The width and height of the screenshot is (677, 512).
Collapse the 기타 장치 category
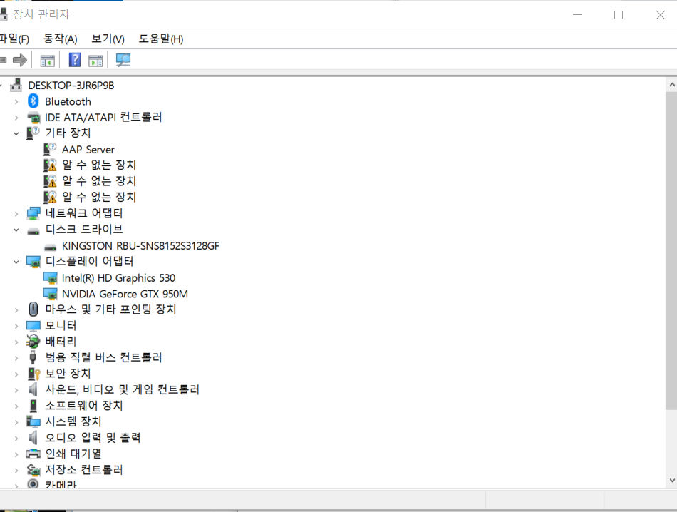tap(16, 133)
